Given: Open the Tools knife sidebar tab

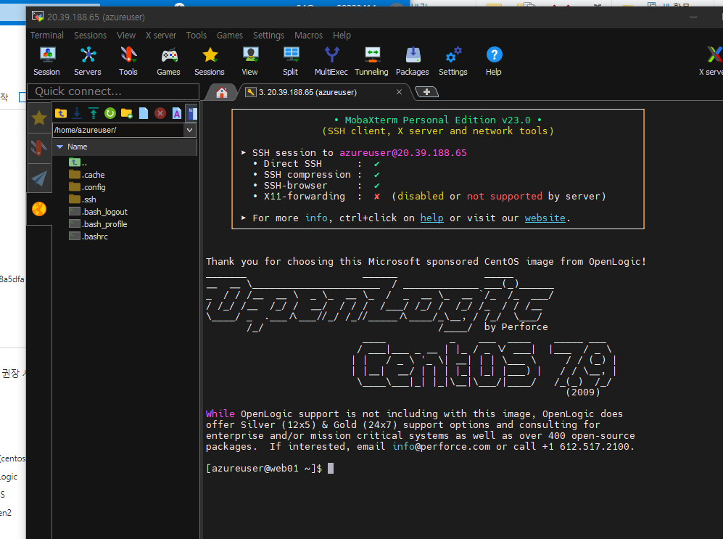Looking at the screenshot, I should (x=39, y=148).
